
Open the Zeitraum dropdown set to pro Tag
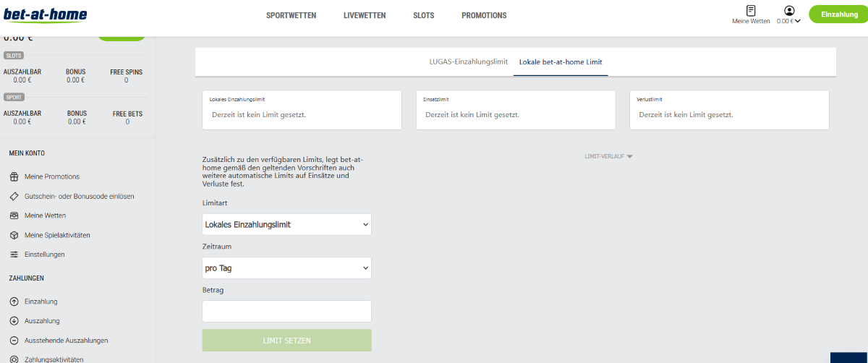(287, 268)
